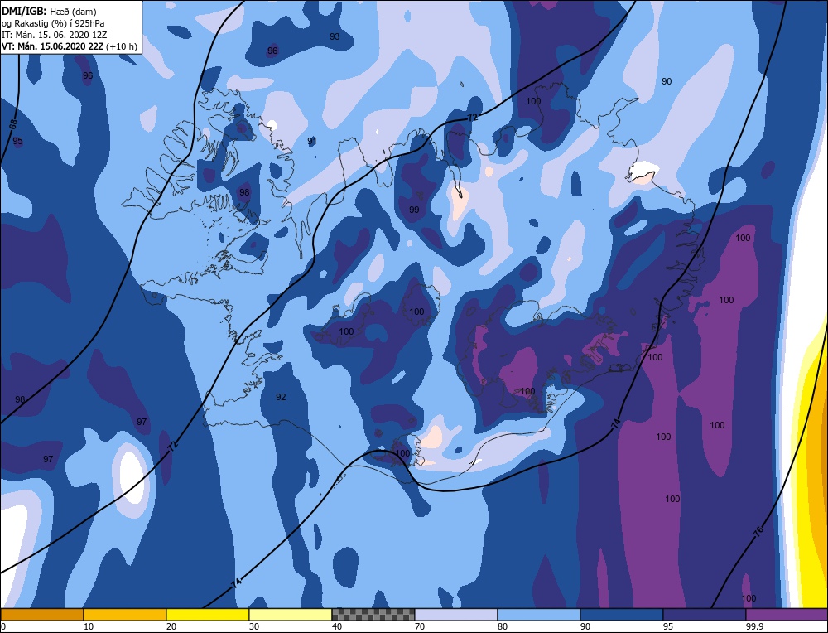Click the '30' legend scale label
This screenshot has height=633, width=828.
[254, 626]
